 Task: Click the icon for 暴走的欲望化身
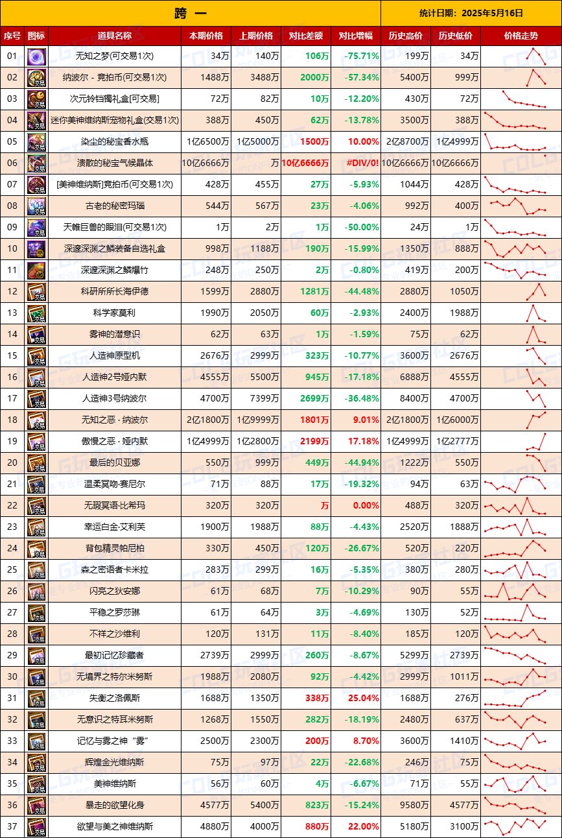click(x=36, y=806)
